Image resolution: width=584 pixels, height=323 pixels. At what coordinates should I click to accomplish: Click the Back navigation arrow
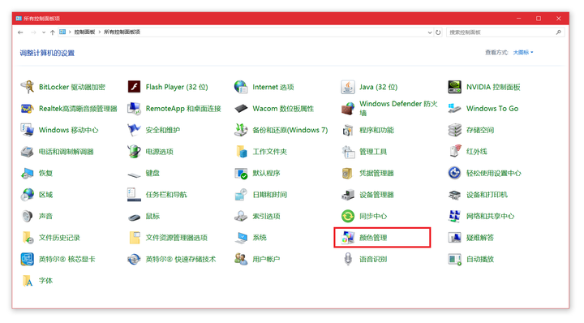pos(20,32)
